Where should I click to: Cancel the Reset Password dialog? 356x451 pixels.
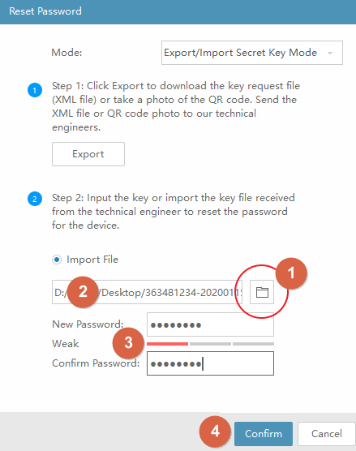327,434
